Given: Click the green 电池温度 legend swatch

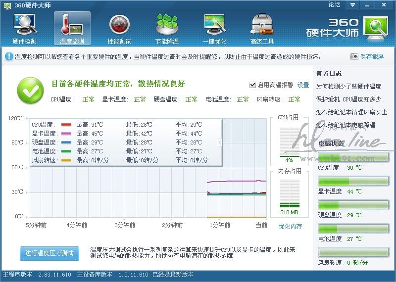Looking at the screenshot, I should [66, 151].
